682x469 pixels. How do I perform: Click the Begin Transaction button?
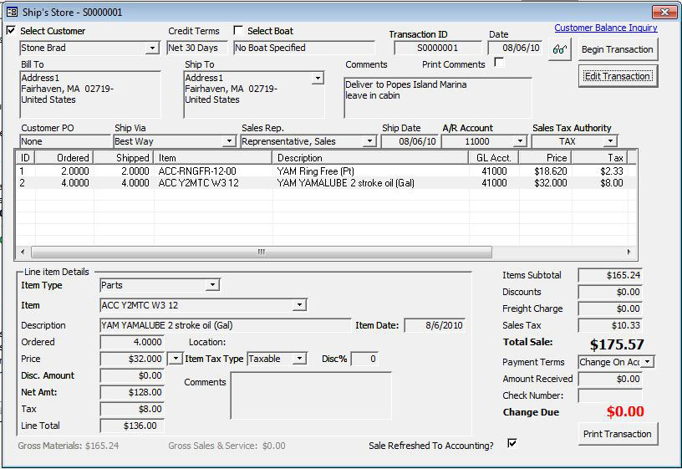click(618, 49)
